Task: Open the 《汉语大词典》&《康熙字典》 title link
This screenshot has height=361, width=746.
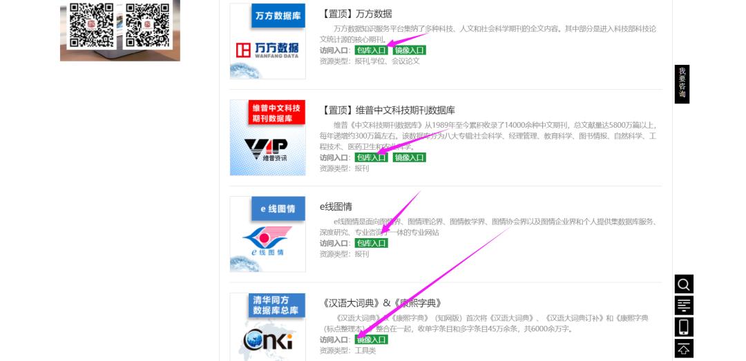Action: point(381,303)
